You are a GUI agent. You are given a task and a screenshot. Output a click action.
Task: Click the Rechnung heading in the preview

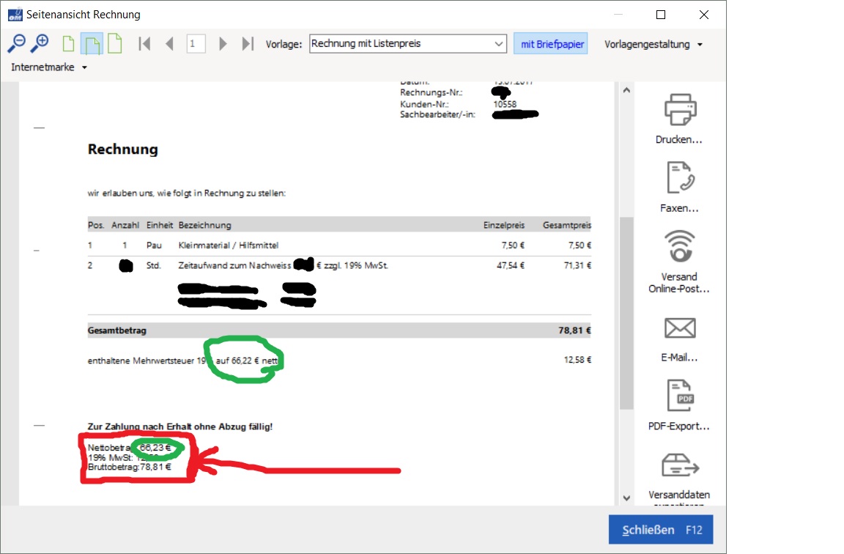click(123, 149)
